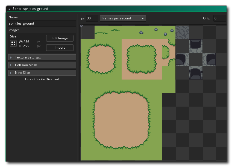Click the Import button

[60, 48]
